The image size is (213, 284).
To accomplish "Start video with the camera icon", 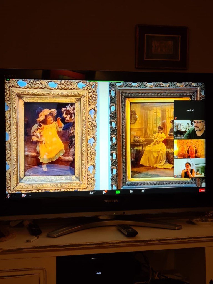I will tap(24, 195).
